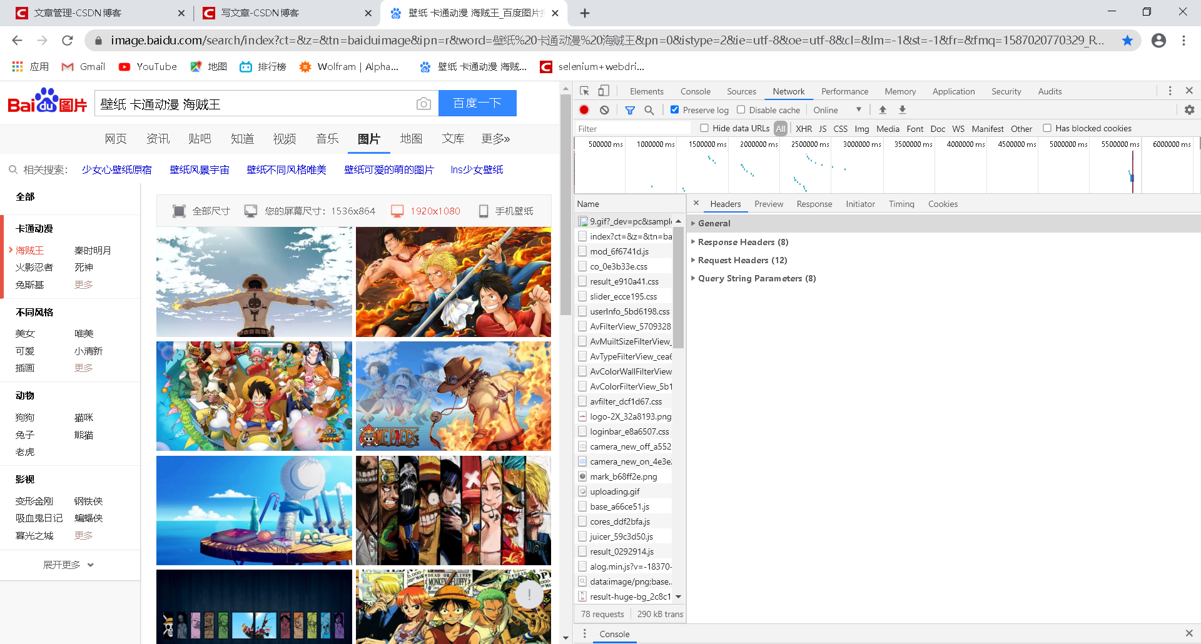The height and width of the screenshot is (644, 1201).
Task: Toggle checkbox beside juicer_59c3d50.js request
Action: point(582,536)
